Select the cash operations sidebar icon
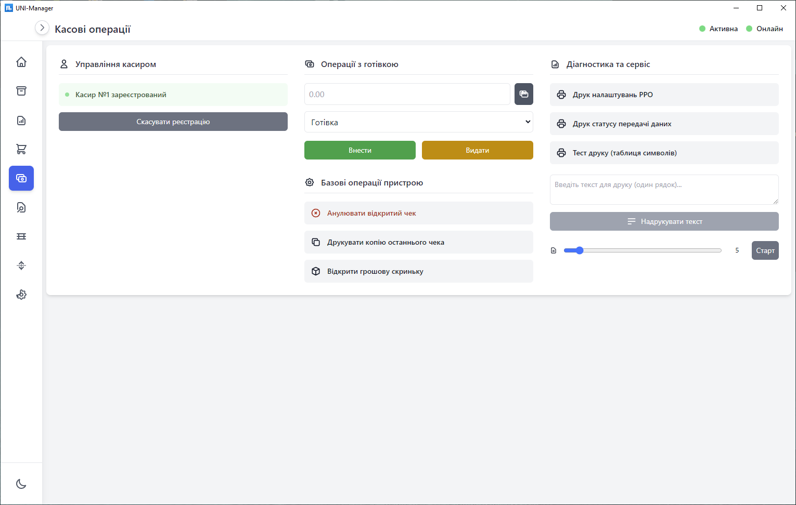796x505 pixels. click(x=21, y=178)
